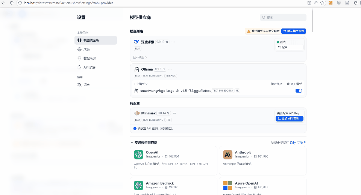Toggle the bge-large-zh-v1.5 model switch
The height and width of the screenshot is (195, 361).
pos(299,91)
